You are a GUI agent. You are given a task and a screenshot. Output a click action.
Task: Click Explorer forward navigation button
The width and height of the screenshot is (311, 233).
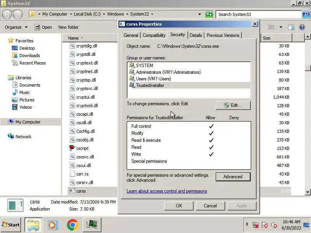click(17, 14)
